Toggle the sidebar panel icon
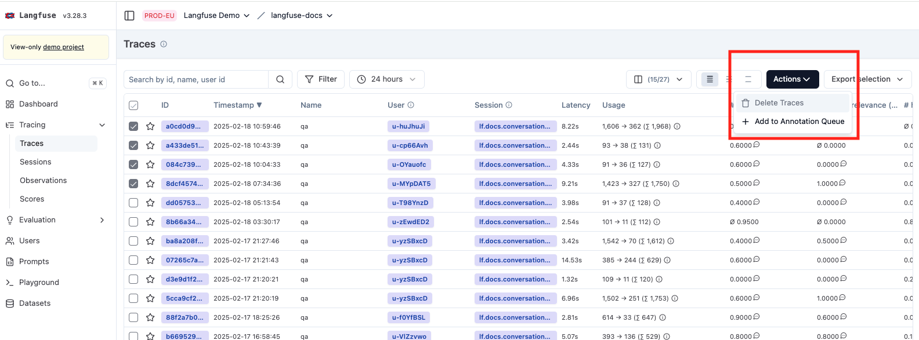 coord(129,16)
